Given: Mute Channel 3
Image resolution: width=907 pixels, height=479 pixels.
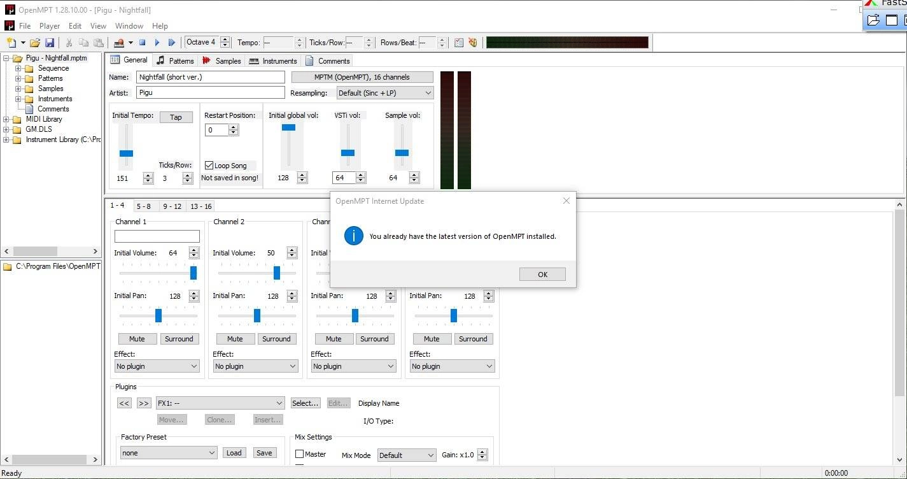Looking at the screenshot, I should (x=334, y=339).
